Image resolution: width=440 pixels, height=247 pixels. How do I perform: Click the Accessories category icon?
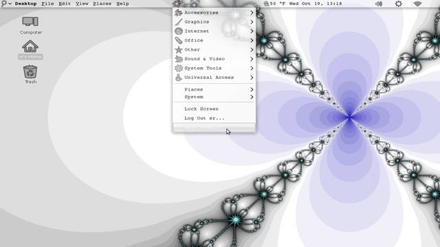click(179, 12)
